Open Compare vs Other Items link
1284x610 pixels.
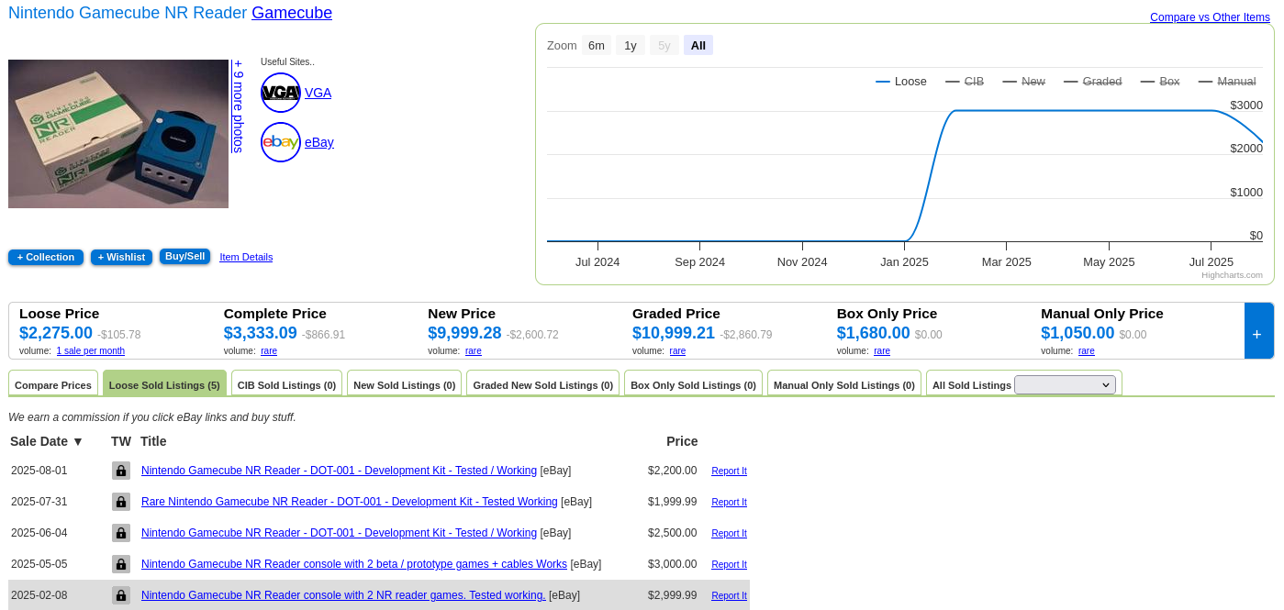pos(1210,17)
